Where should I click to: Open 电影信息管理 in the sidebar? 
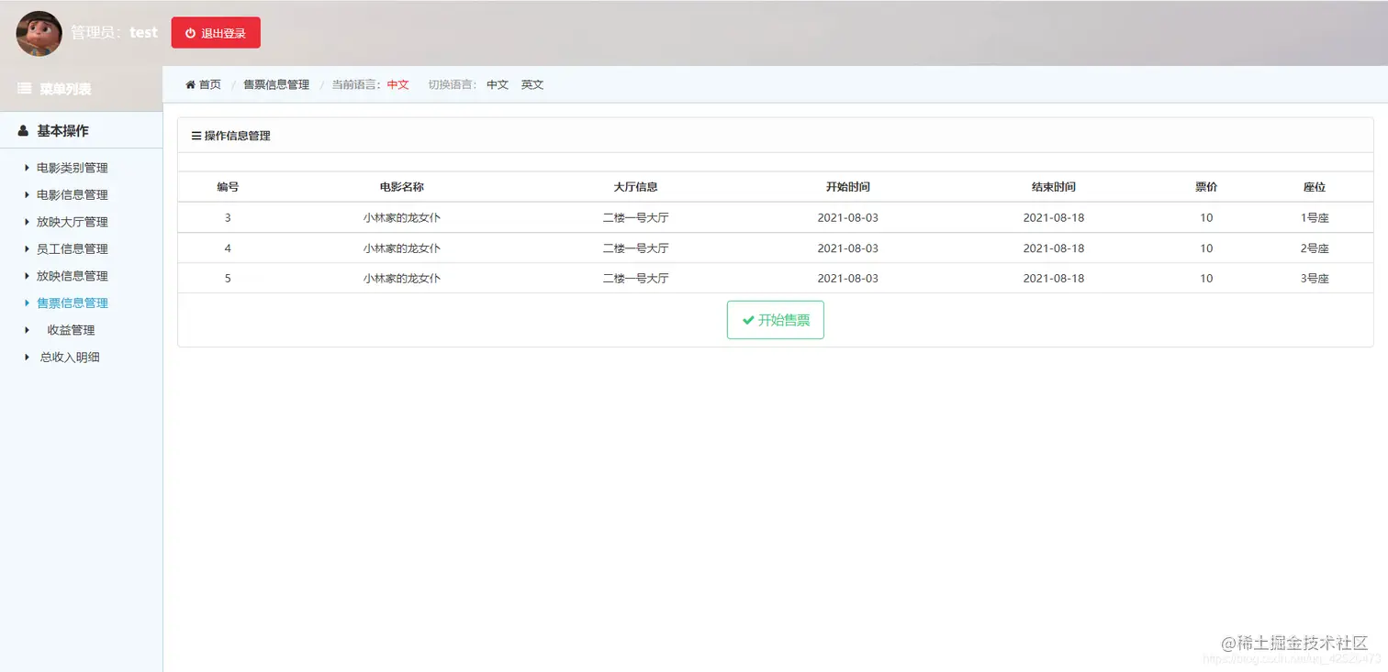click(x=73, y=194)
